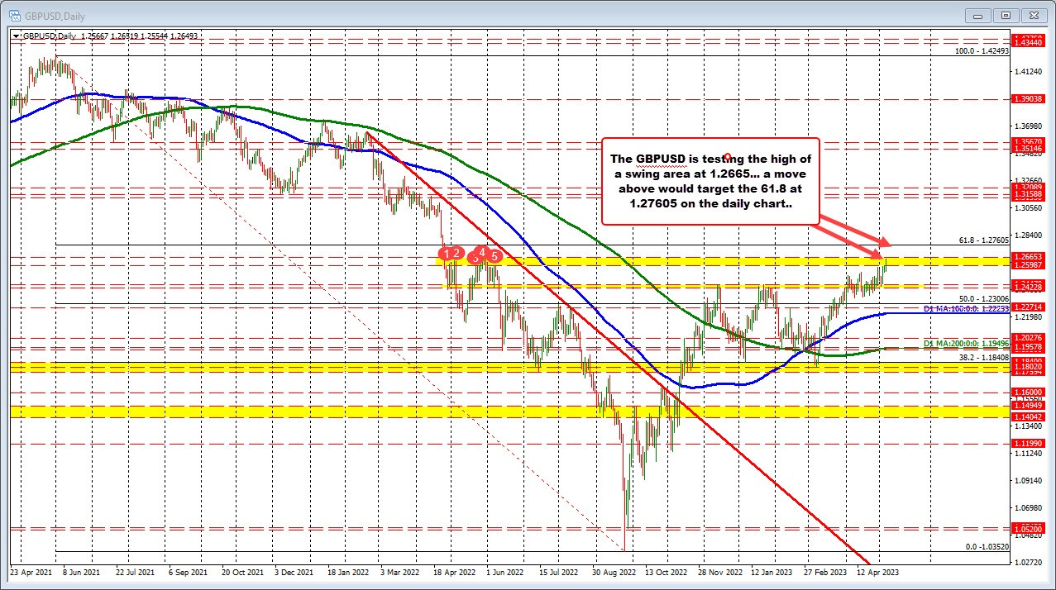The width and height of the screenshot is (1056, 590).
Task: Click the '28 Nov 2022' date on time axis
Action: [721, 571]
